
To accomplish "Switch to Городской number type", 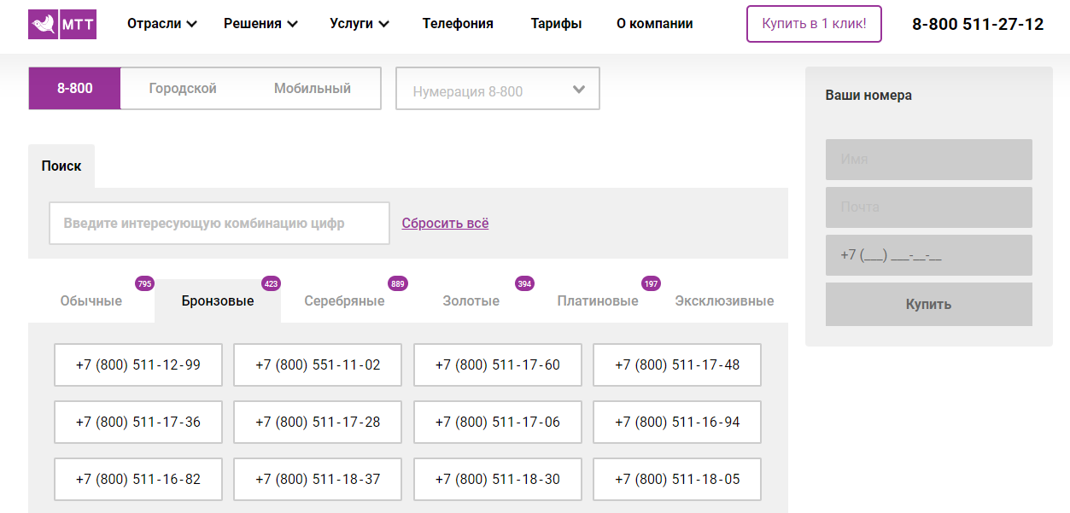I will coord(183,89).
